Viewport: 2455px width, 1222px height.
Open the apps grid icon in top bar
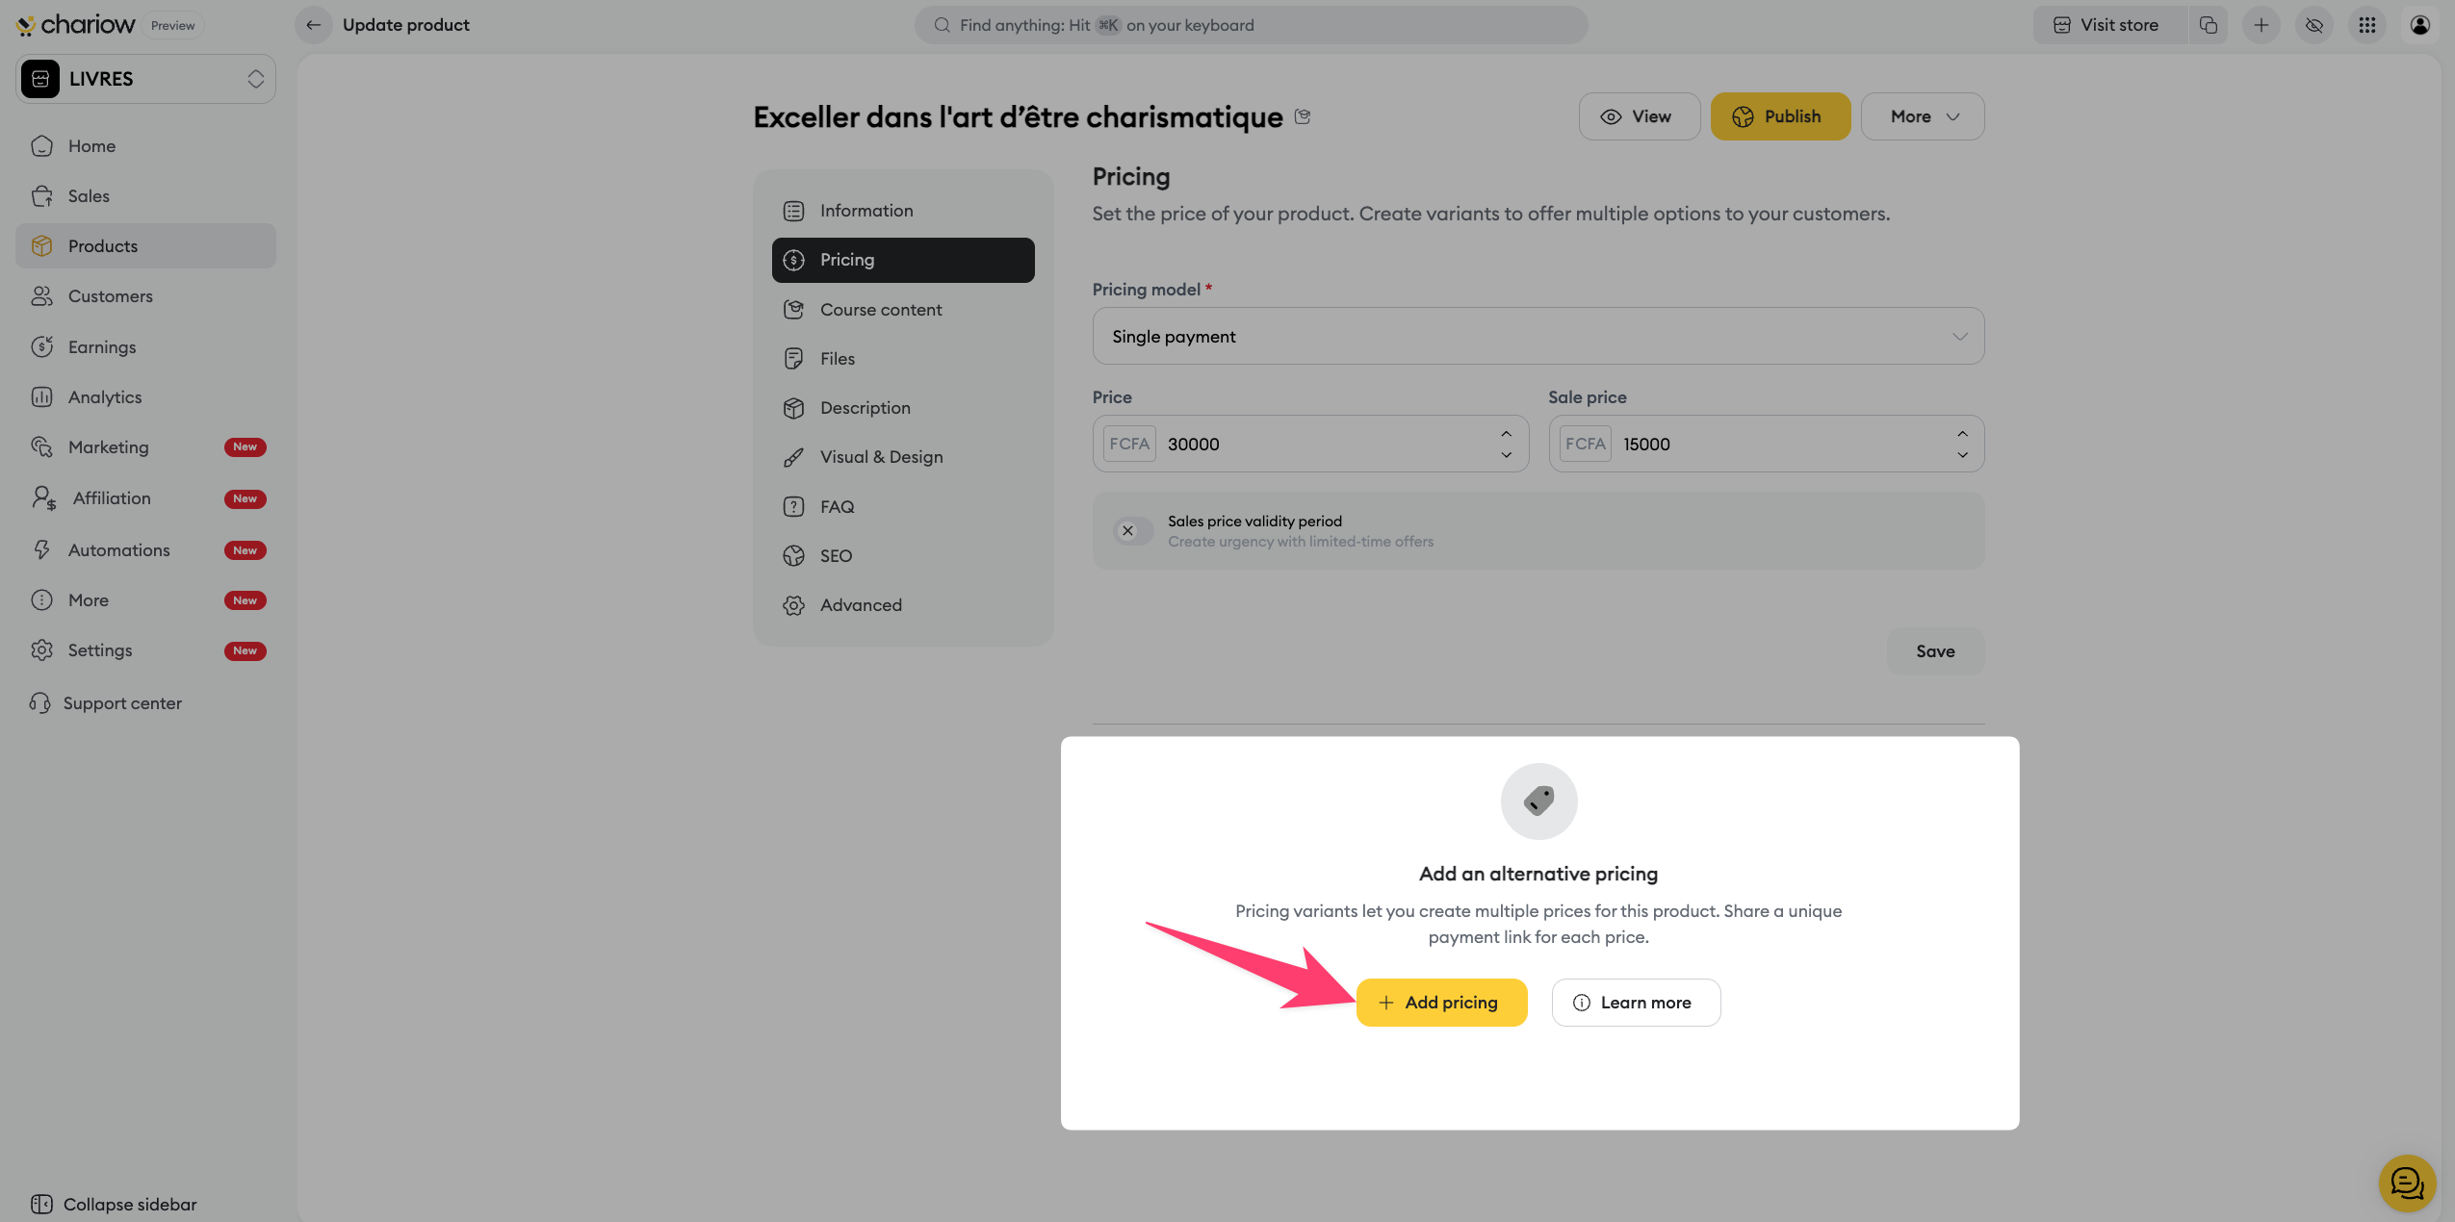point(2367,25)
